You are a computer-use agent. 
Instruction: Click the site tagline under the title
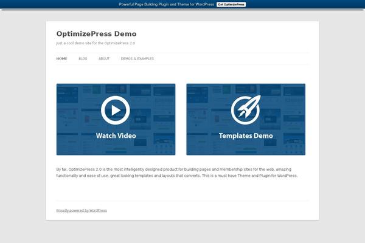(96, 43)
